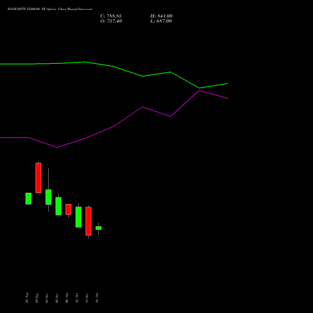The width and height of the screenshot is (313, 313).
Task: Click the 28 Sep date label
Action: [27, 298]
